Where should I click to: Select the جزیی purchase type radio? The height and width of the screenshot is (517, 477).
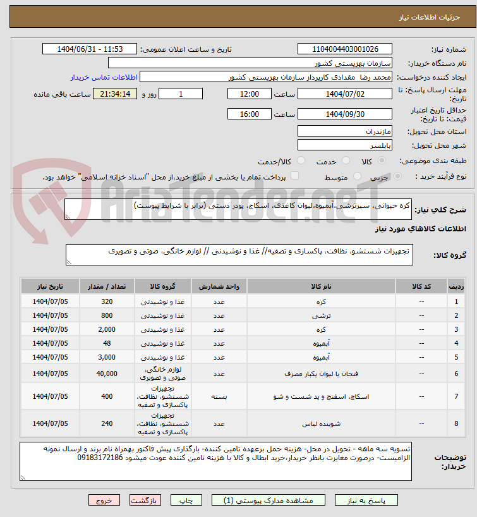(x=398, y=176)
